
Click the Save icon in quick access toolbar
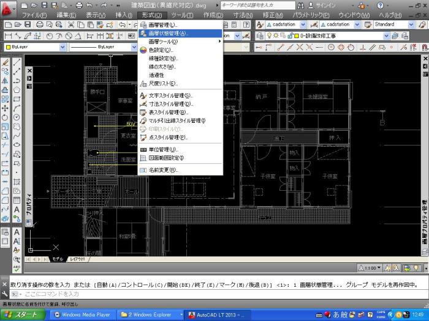tap(44, 5)
